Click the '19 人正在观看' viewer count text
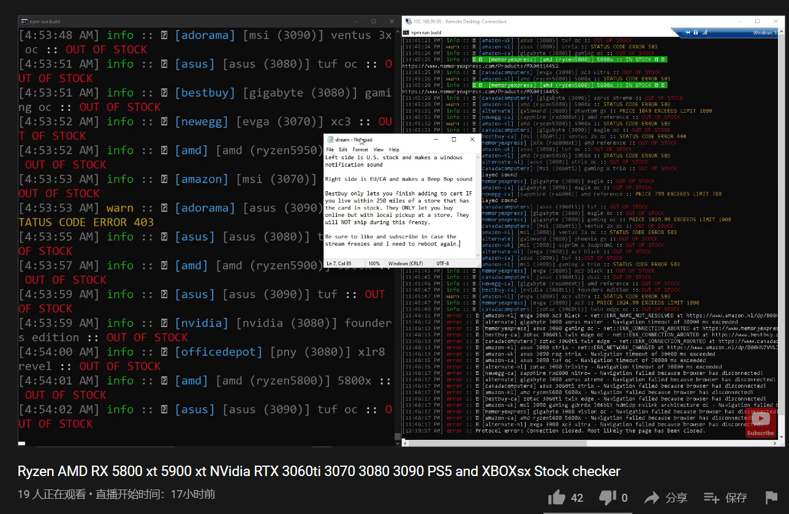 [51, 494]
